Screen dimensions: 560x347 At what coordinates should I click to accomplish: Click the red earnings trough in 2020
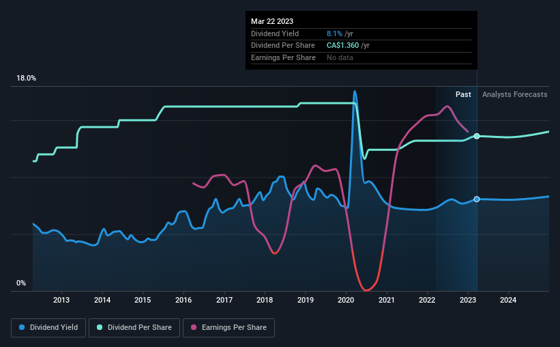[366, 288]
